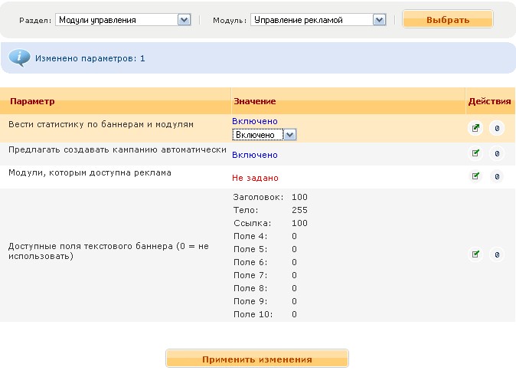516x387 pixels.
Task: Click the Применить изменения button
Action: (257, 359)
